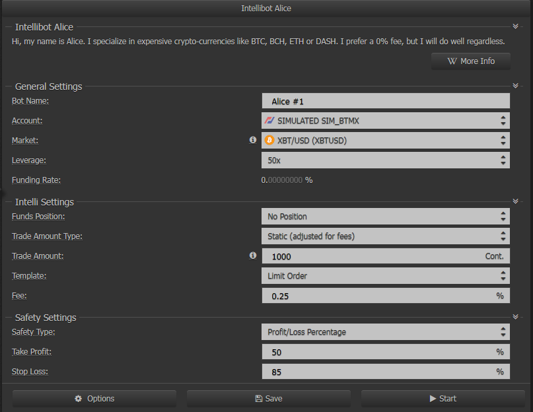Open the Market dropdown XBT/USD
533x412 pixels.
(x=386, y=141)
